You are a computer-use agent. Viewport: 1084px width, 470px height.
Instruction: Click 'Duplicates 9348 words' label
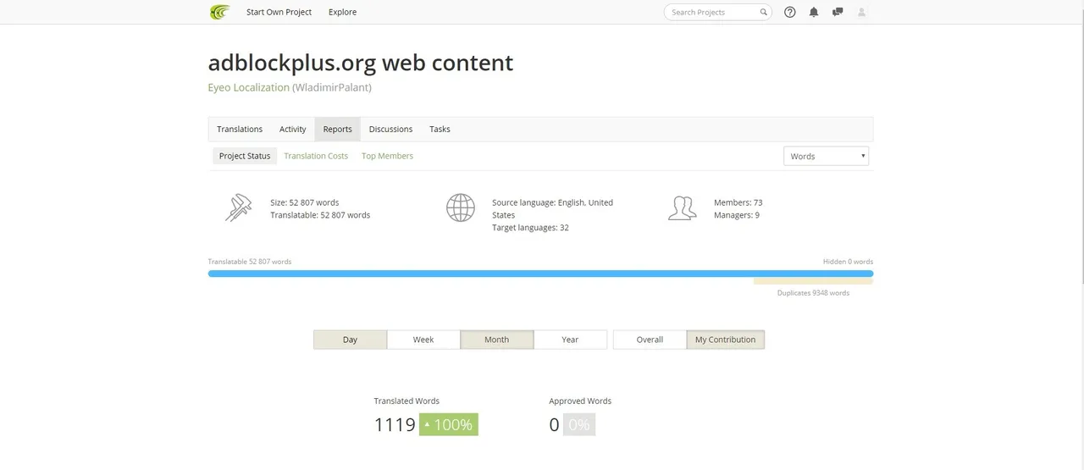(813, 293)
